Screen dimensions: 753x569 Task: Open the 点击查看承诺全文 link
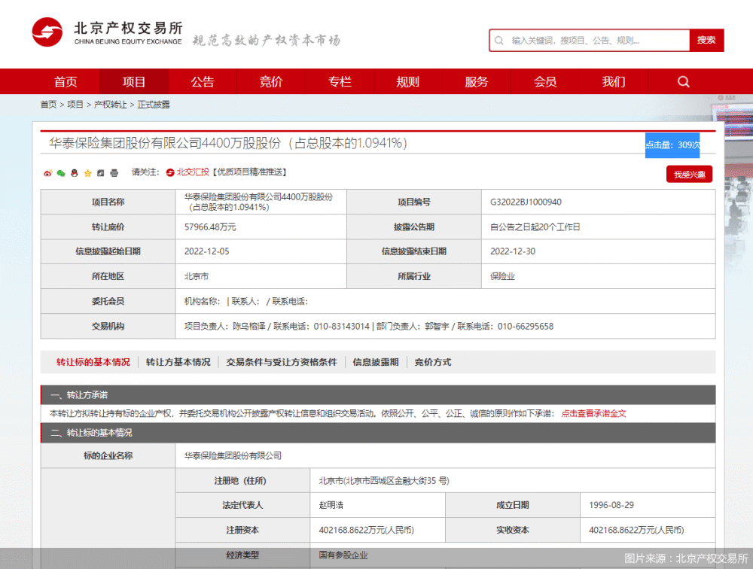pyautogui.click(x=593, y=413)
